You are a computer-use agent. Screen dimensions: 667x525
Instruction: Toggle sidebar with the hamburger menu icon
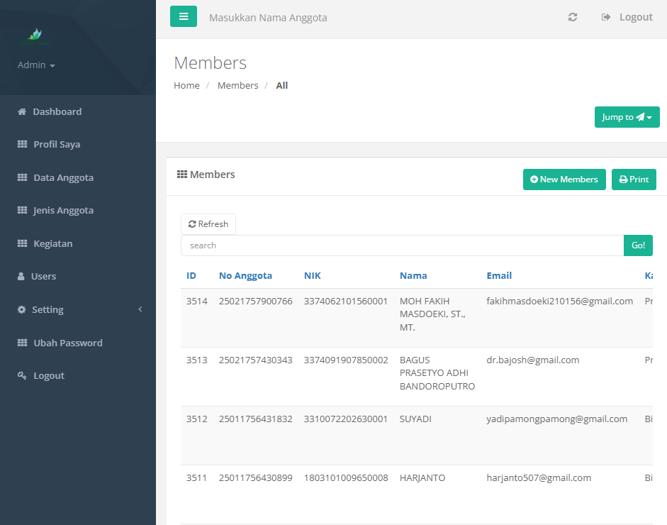coord(183,16)
